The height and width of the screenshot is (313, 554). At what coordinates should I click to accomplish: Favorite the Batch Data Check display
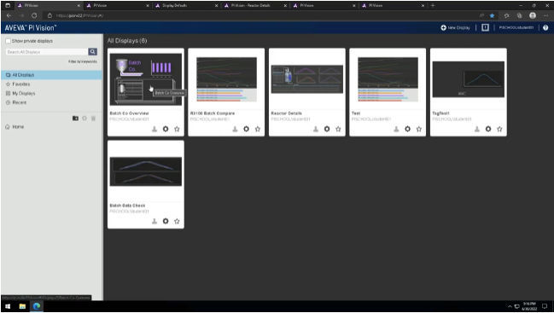(177, 221)
